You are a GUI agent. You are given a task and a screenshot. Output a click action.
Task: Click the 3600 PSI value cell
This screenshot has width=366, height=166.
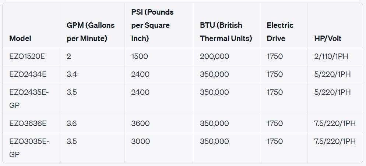tap(140, 123)
